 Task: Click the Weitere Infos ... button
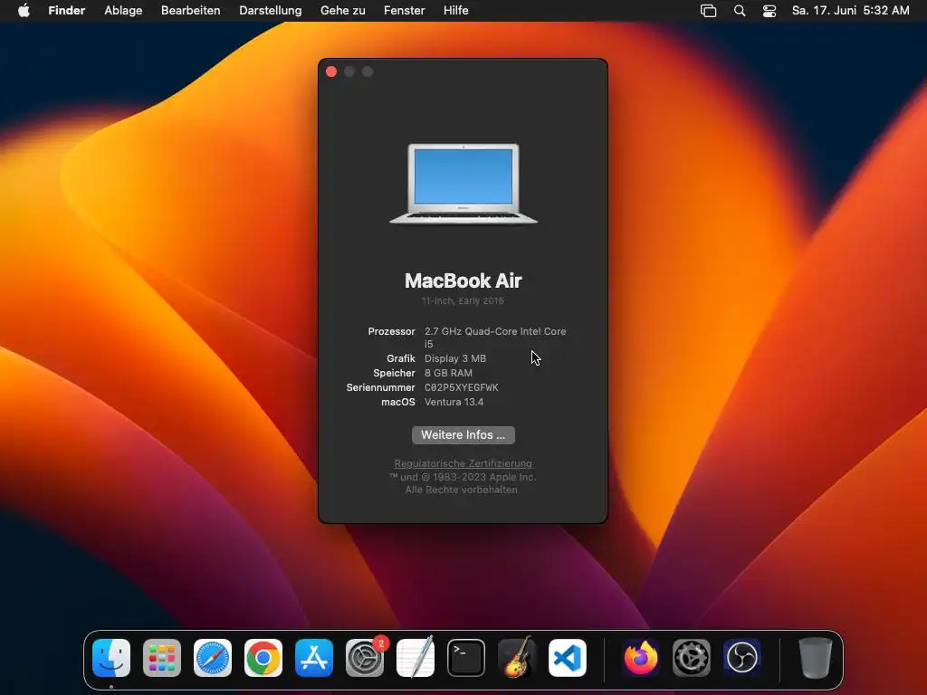tap(463, 435)
